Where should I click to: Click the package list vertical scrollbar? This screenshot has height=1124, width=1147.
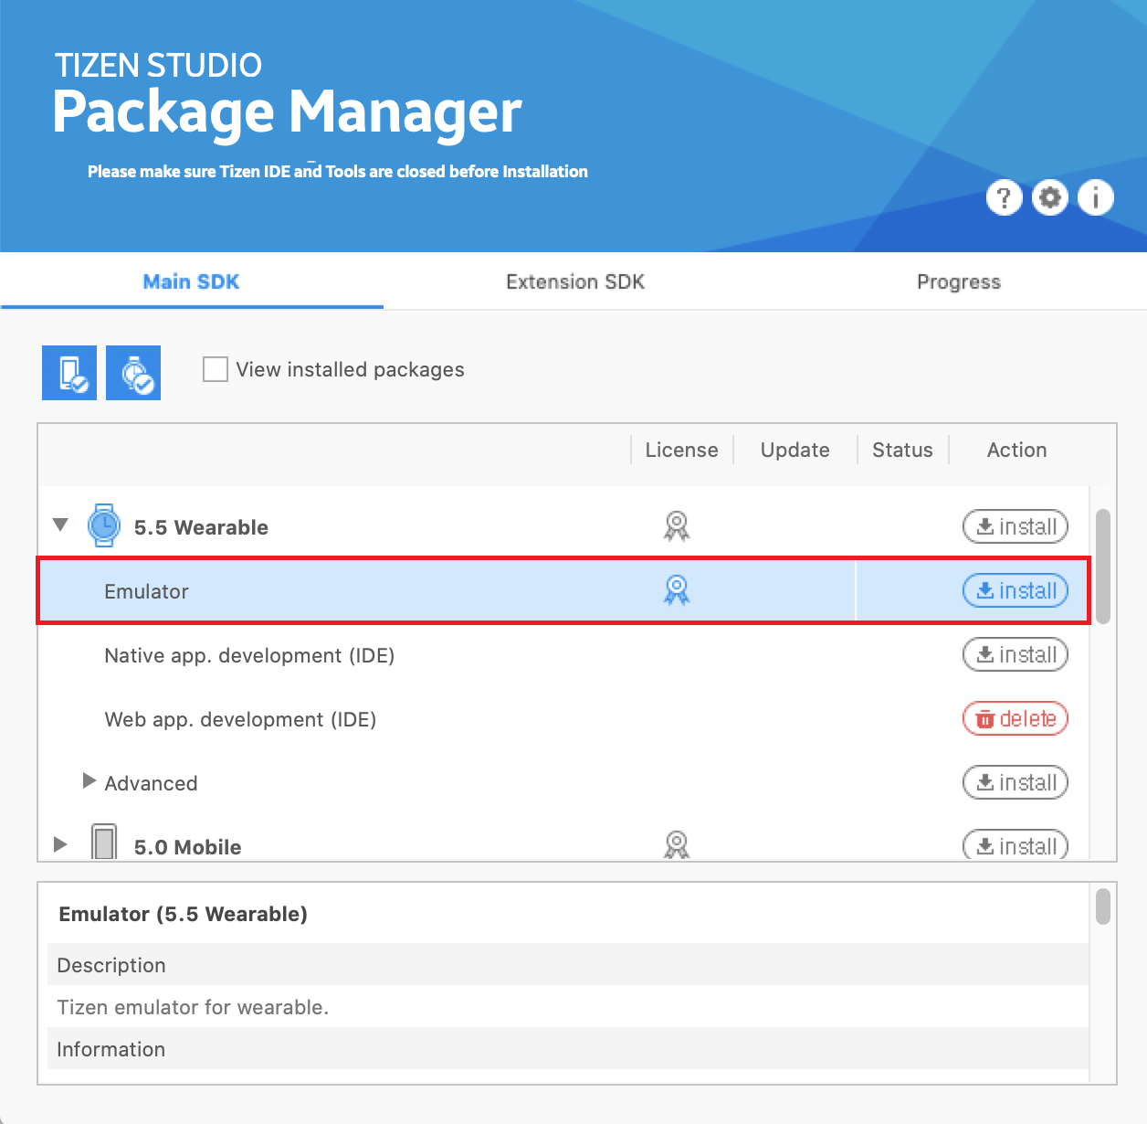coord(1103,567)
